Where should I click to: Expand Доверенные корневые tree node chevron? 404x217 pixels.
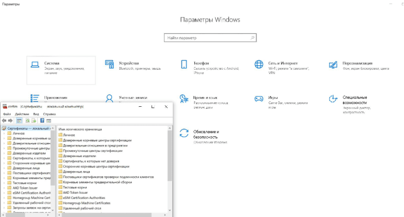pos(4,138)
